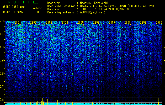The image size is (165, 105).
Task: Click the 1.1 kHz axis label
Action: [2, 34]
